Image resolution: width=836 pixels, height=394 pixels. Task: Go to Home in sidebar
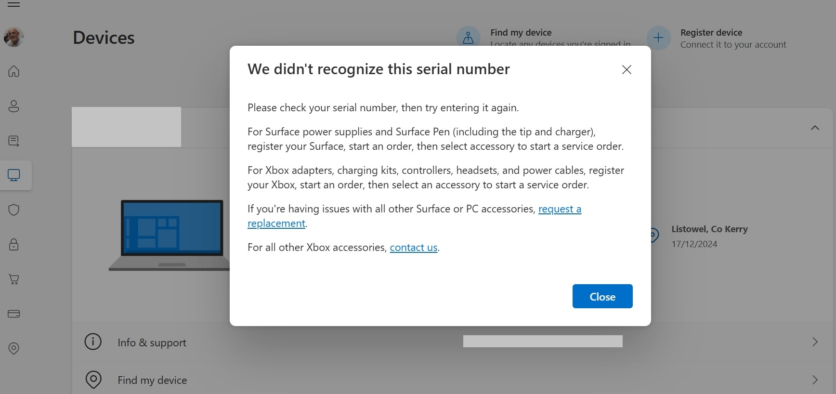coord(14,71)
